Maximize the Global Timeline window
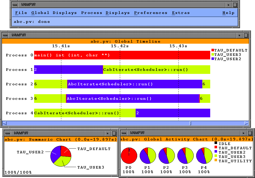255x178 pixels. click(x=246, y=35)
